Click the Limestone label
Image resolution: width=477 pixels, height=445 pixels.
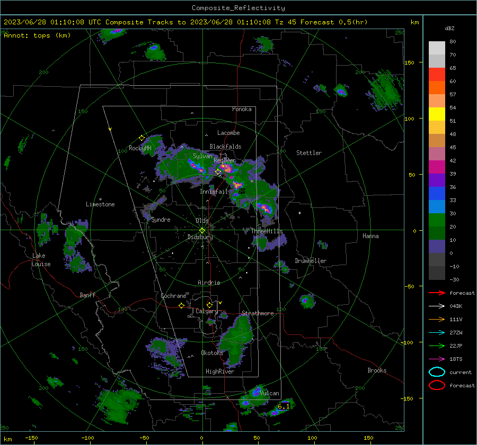100,204
